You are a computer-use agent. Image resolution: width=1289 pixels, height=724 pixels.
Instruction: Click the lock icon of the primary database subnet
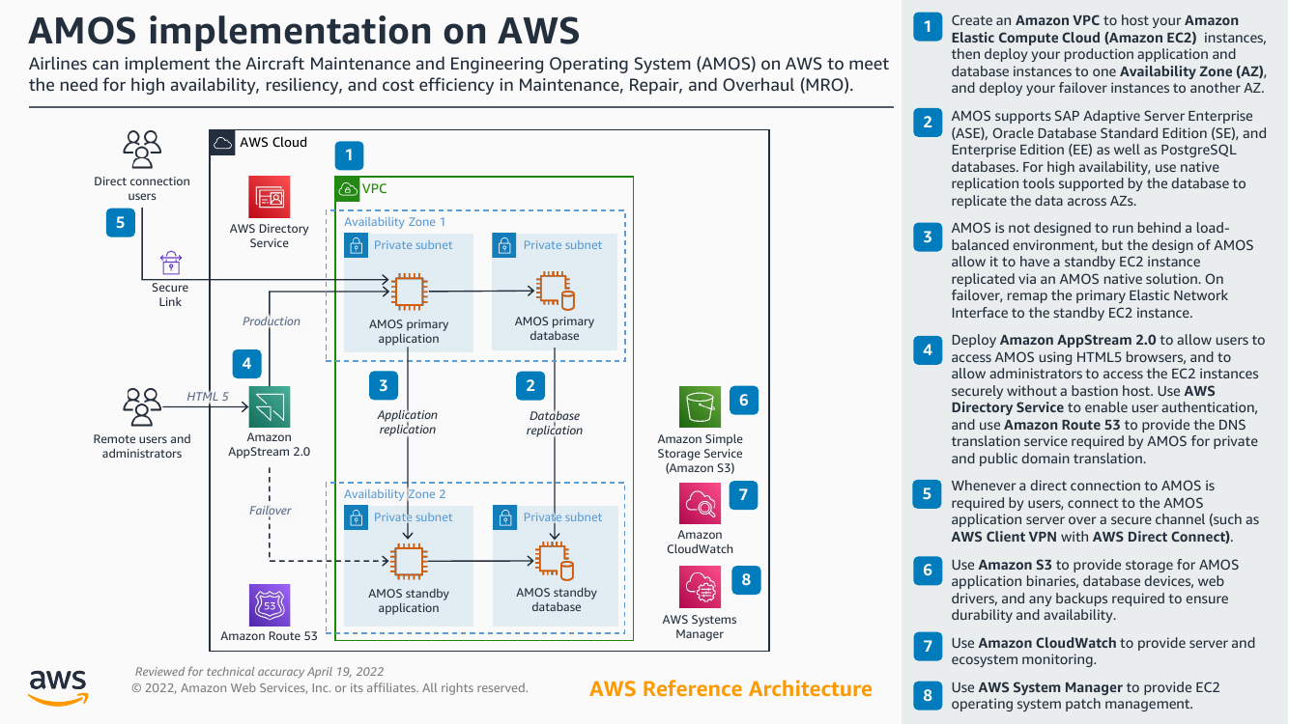pos(503,245)
